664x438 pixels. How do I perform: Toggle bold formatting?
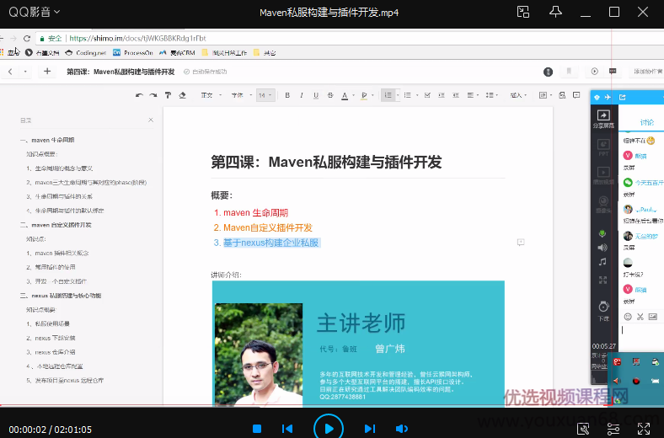[x=287, y=95]
